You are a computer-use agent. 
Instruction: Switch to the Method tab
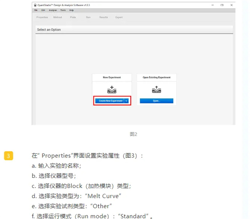(57, 17)
